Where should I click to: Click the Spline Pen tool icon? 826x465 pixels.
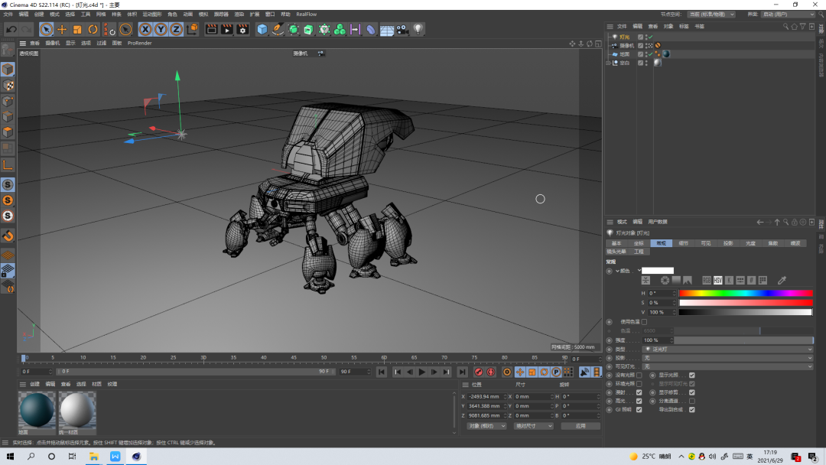click(278, 30)
